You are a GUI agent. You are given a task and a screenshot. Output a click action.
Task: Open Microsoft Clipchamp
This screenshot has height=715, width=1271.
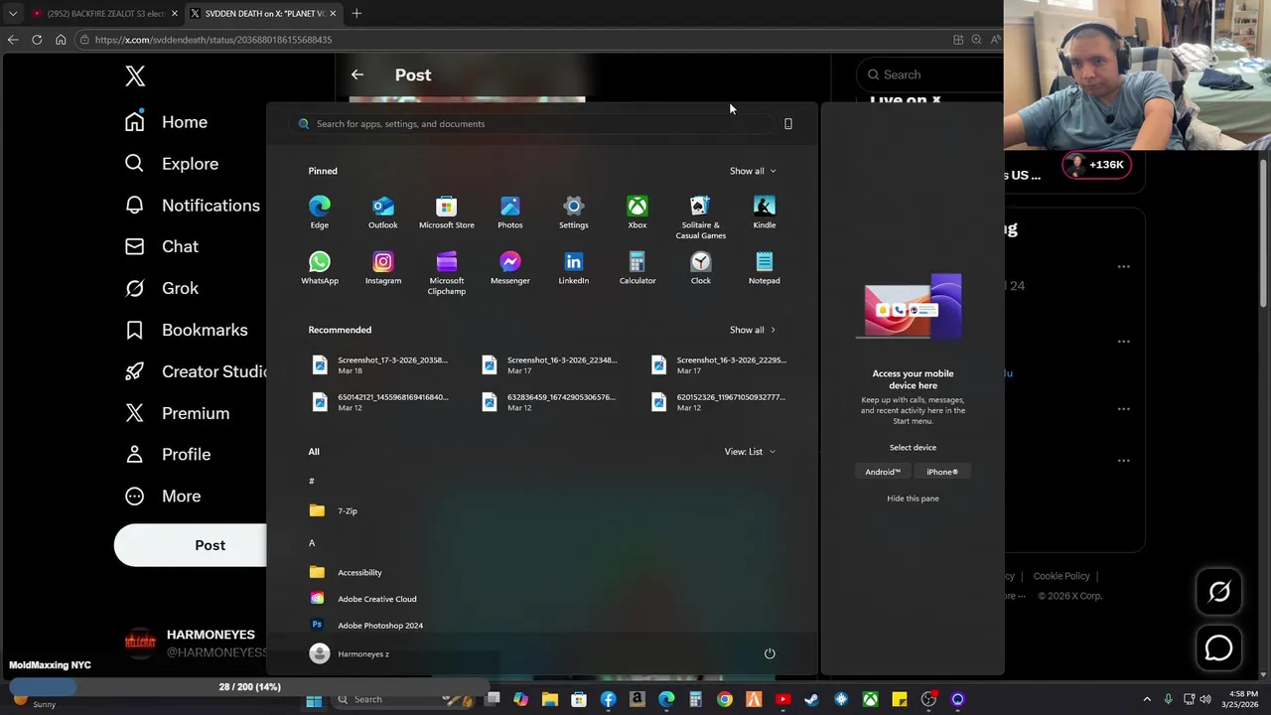(446, 273)
